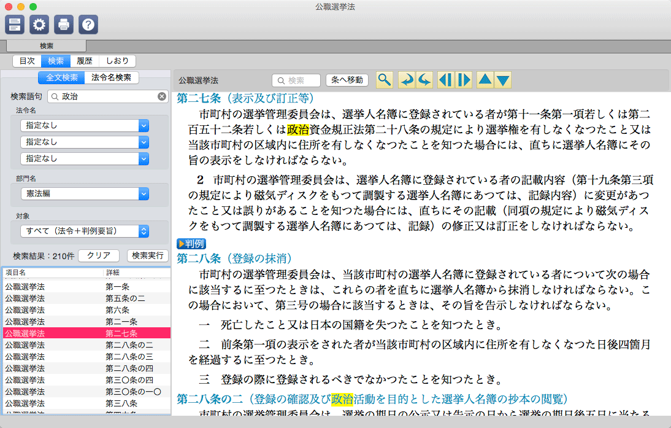This screenshot has width=671, height=428.
Task: Click the 判例 expander under Article 27
Action: tap(192, 244)
